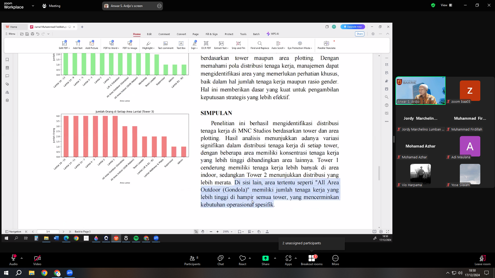Screen dimensions: 495x278
Task: Open Breakout rooms
Action: click(x=312, y=260)
